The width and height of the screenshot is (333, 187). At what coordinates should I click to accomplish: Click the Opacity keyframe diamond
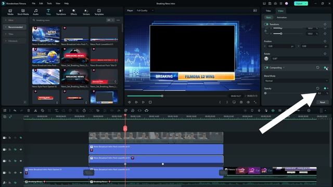tap(325, 88)
